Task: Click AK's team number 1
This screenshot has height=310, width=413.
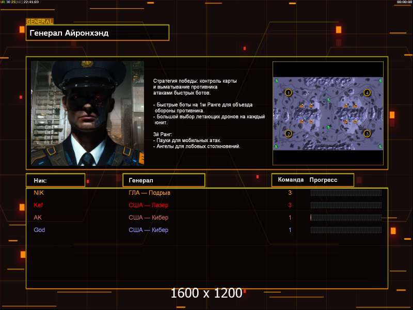Action: click(x=290, y=218)
